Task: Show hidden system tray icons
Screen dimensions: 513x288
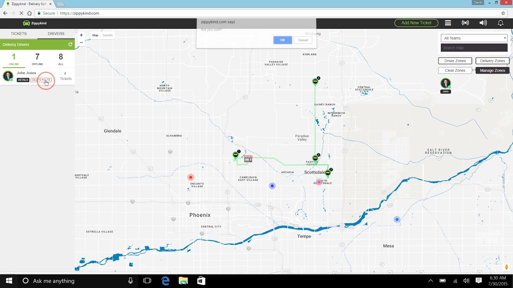Action: (430, 281)
